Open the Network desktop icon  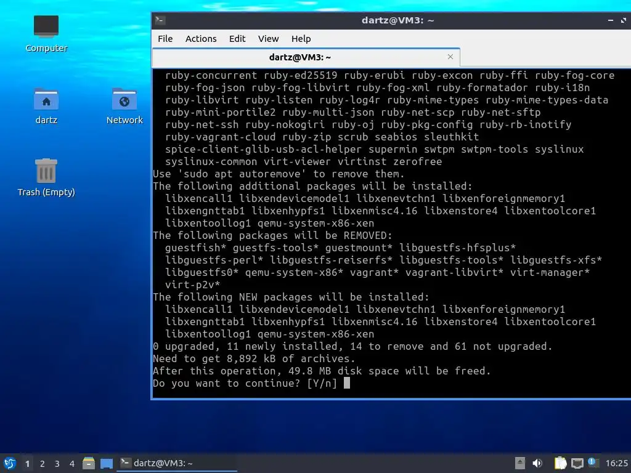124,106
